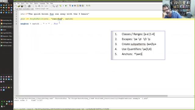Image resolution: width=195 pixels, height=110 pixels.
Task: Click "Classes / Ranges: [a-e|1-4]" list item
Action: point(138,34)
